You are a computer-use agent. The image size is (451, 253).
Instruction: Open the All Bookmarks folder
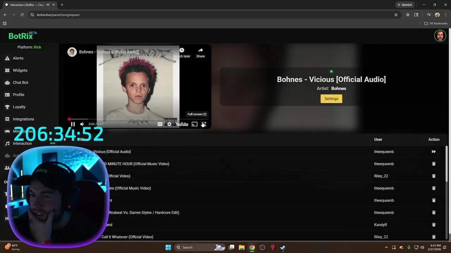pyautogui.click(x=436, y=24)
